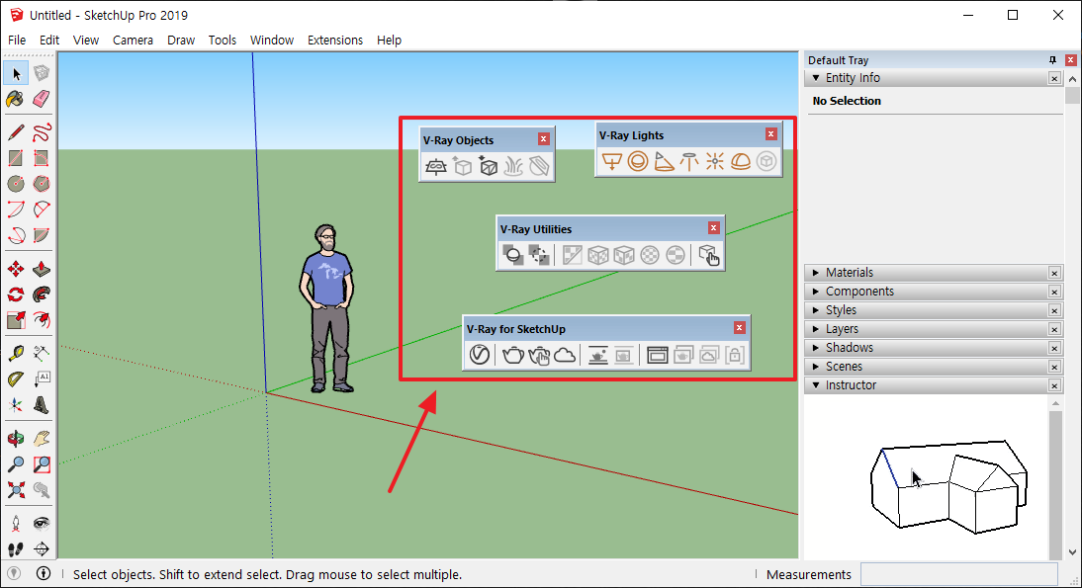Image resolution: width=1082 pixels, height=588 pixels.
Task: Choose the Paint Bucket tool
Action: (15, 99)
